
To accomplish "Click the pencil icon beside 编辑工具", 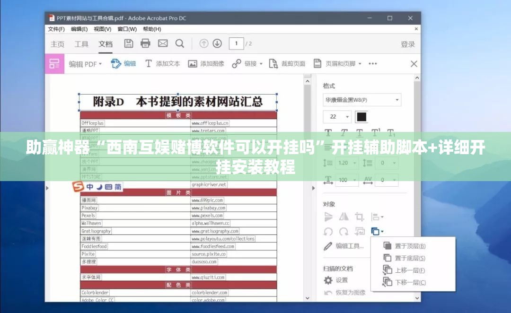I will pos(328,246).
